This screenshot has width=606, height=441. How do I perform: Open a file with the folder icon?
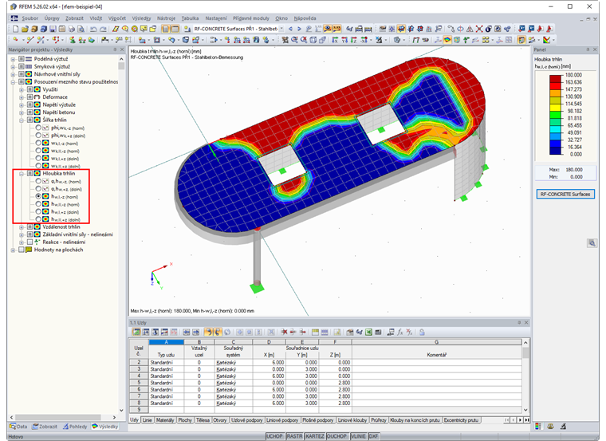click(25, 29)
